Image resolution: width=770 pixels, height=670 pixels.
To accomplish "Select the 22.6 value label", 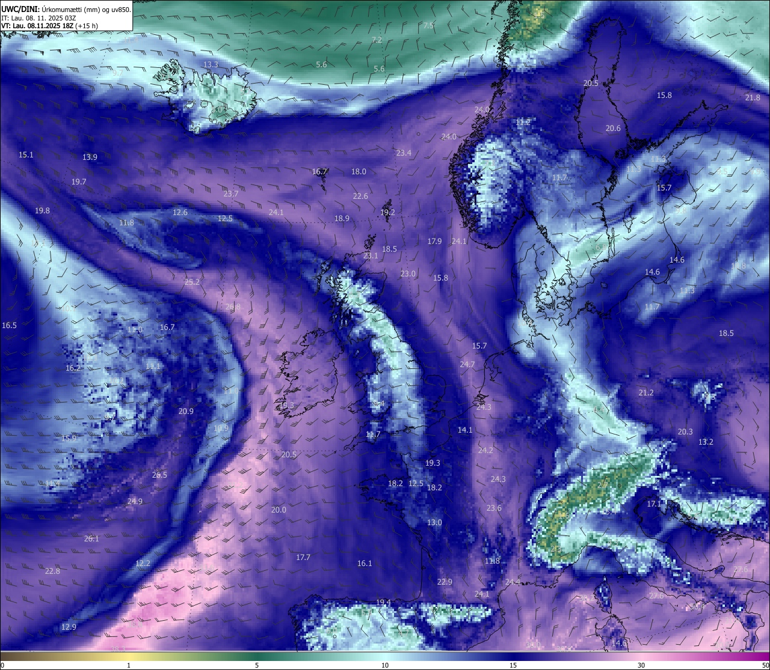I will tap(360, 196).
